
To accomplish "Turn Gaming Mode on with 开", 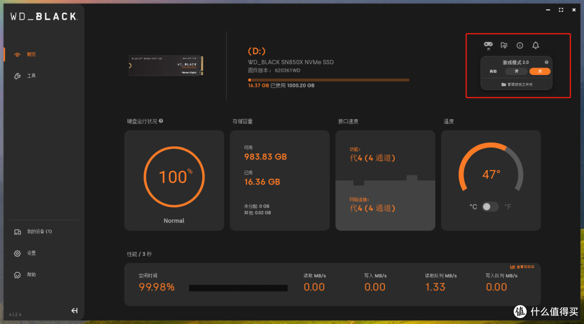I will point(516,71).
